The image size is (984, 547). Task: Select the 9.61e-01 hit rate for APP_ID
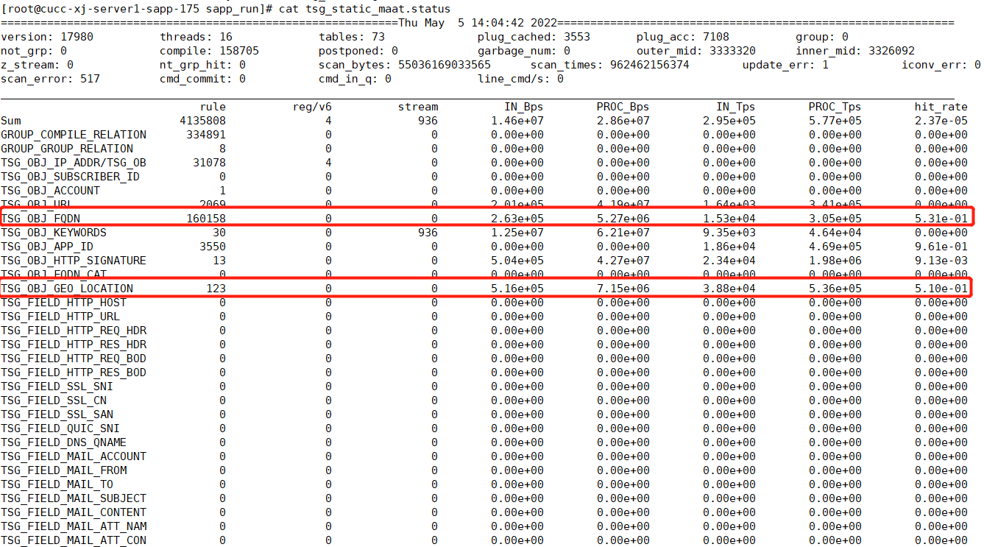(941, 247)
